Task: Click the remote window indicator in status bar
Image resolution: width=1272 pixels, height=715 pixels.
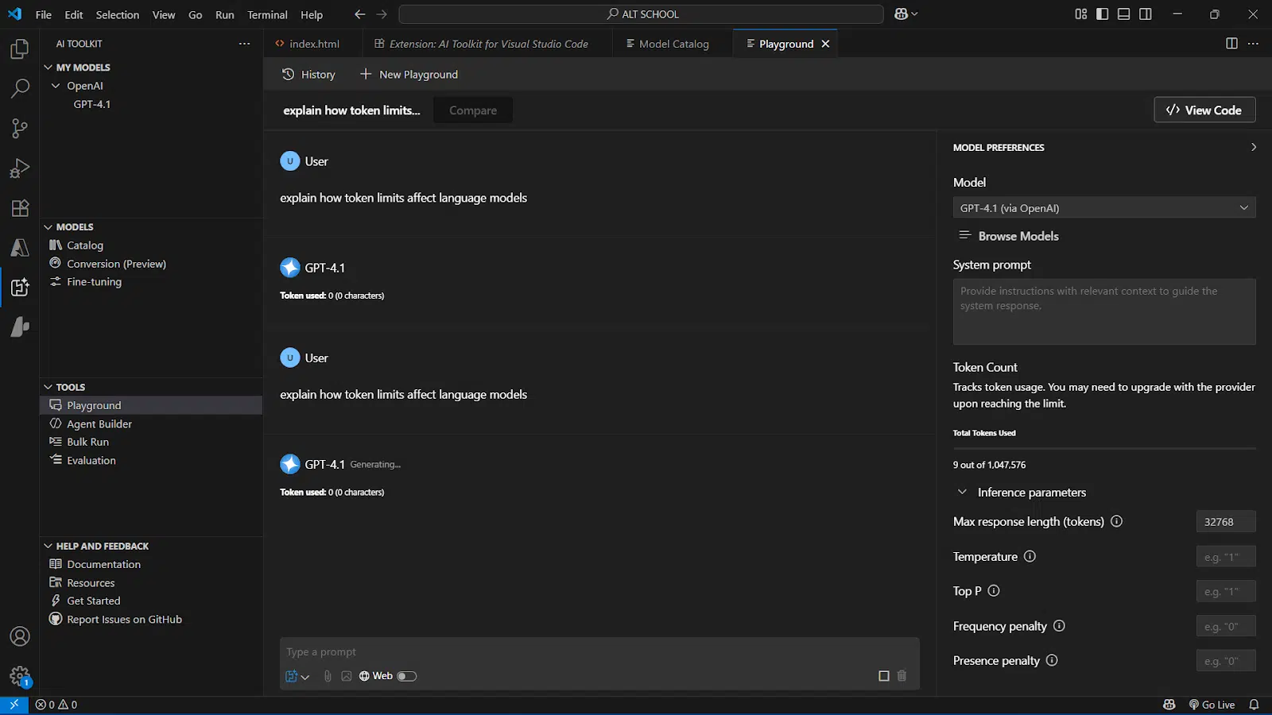Action: [14, 705]
